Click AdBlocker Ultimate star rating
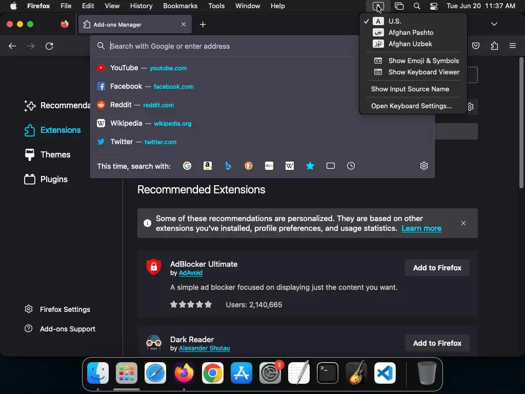Image resolution: width=525 pixels, height=394 pixels. pyautogui.click(x=191, y=305)
